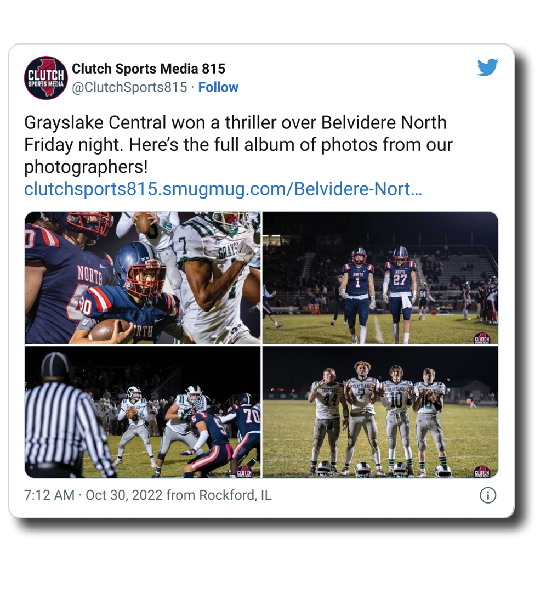Open the Clutch Sports Media 815 display name
546x610 pixels.
click(x=149, y=69)
